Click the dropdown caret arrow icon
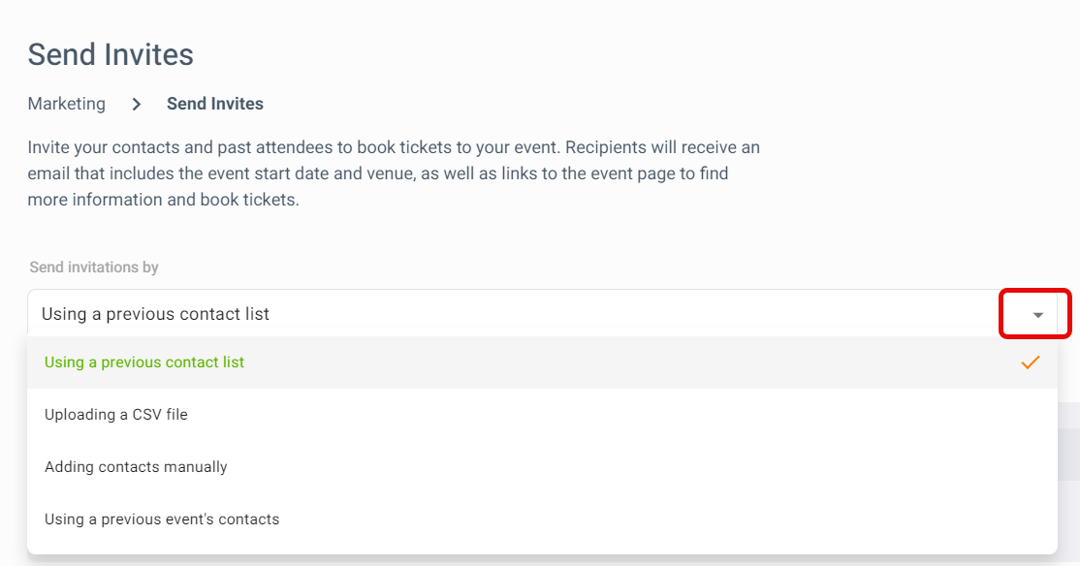This screenshot has width=1080, height=566. tap(1037, 315)
